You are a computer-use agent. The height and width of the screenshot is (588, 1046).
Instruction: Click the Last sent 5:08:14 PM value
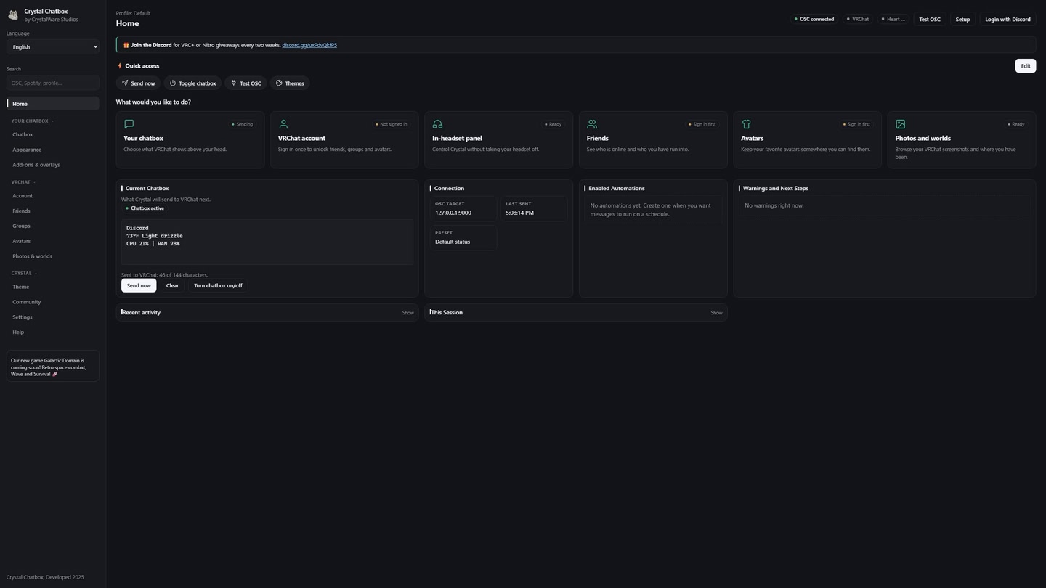(x=519, y=213)
